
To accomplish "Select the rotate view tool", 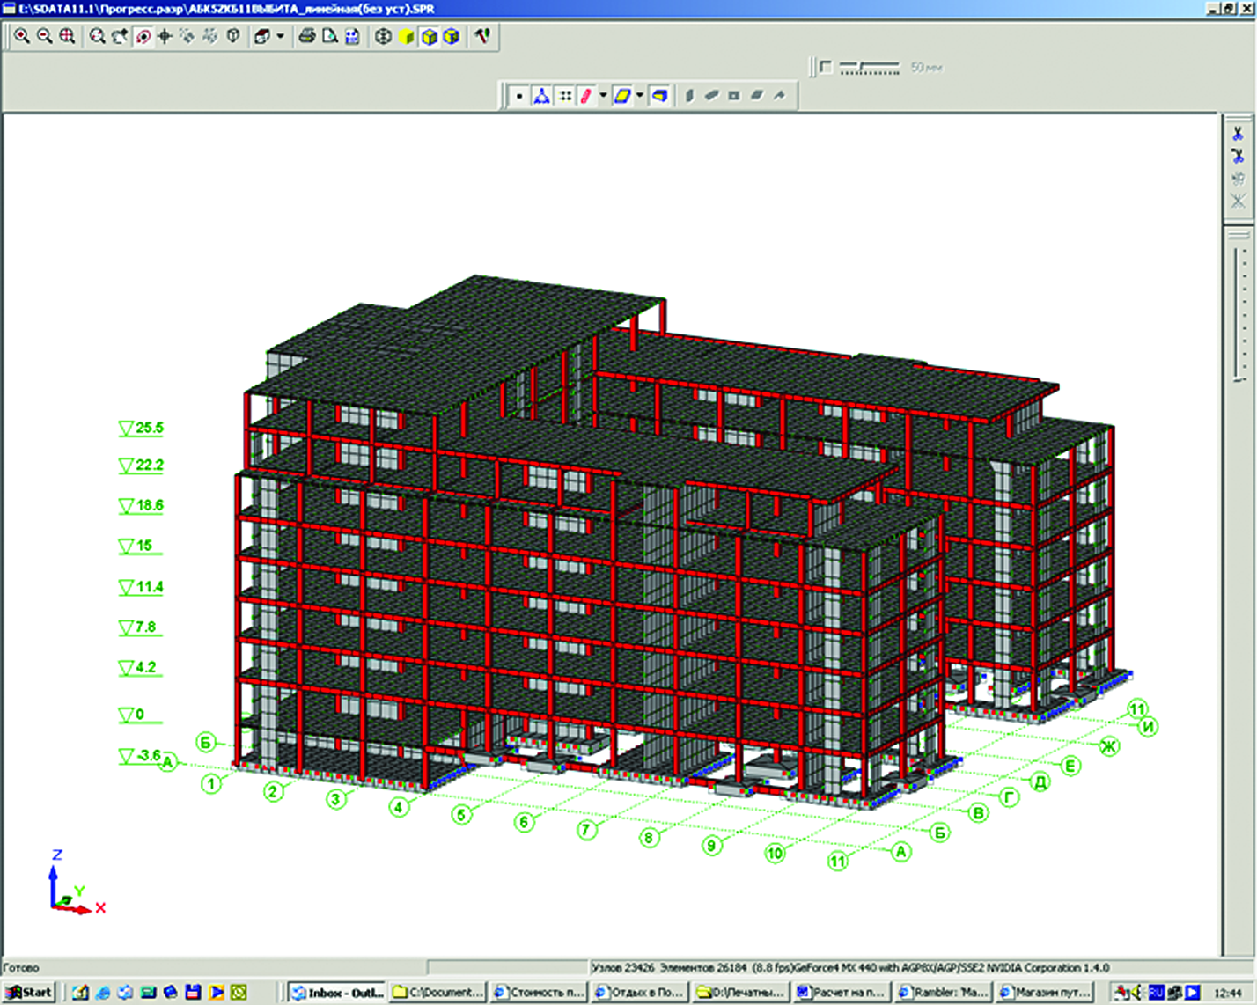I will tap(142, 37).
